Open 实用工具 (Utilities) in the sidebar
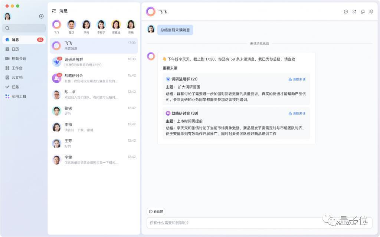Screen dimensions: 380x237 coord(18,96)
